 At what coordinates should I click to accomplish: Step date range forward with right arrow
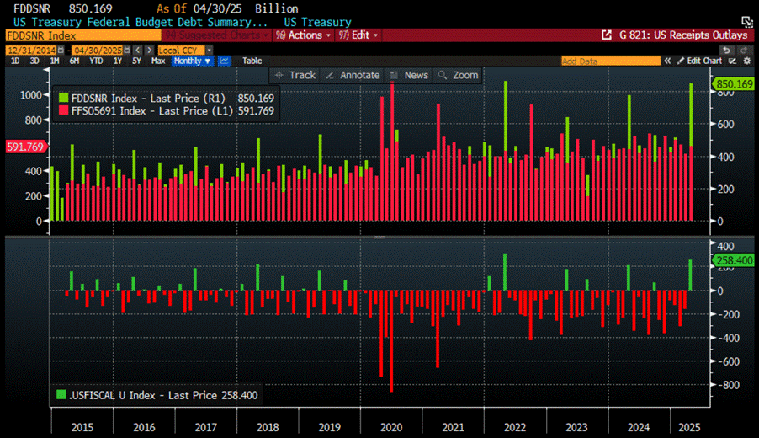pos(149,51)
